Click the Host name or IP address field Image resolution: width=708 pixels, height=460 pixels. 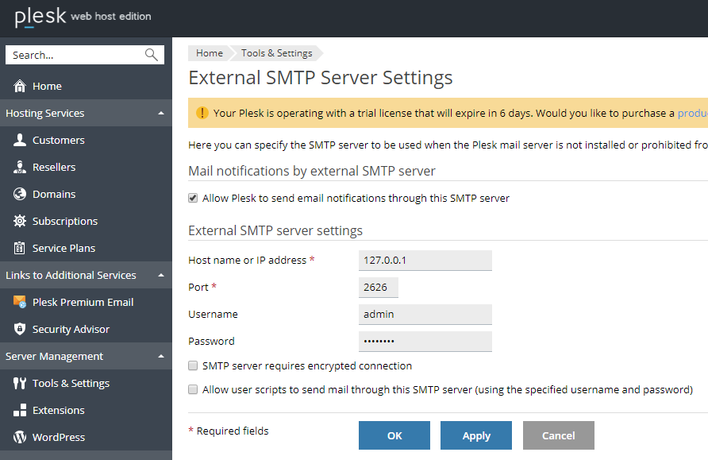(425, 260)
